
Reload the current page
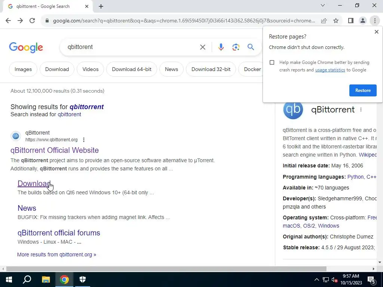32,21
